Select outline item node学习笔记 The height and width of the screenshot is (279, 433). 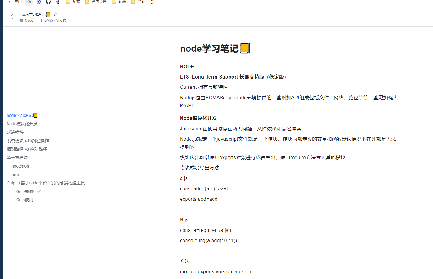pos(22,115)
